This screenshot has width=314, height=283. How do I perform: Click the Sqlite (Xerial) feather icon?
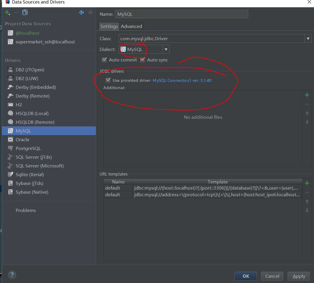click(10, 174)
